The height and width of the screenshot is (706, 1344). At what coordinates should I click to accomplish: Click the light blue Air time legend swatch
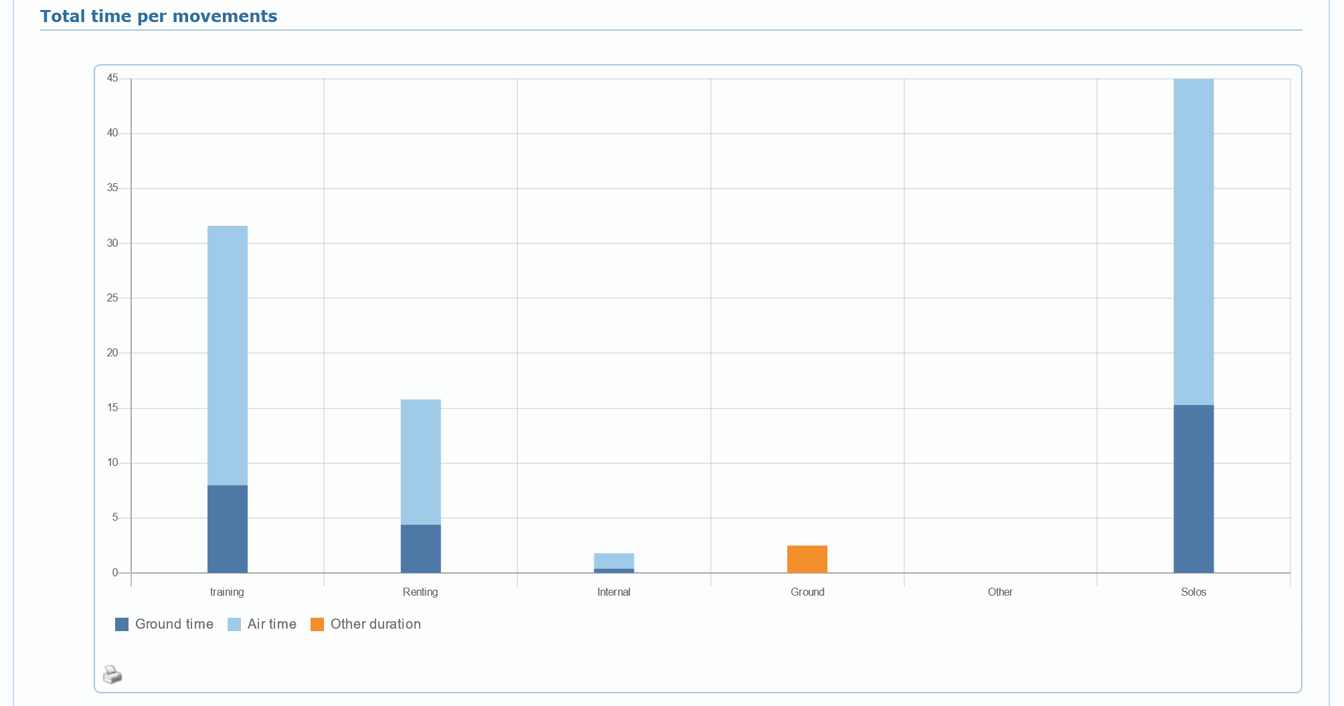(x=234, y=624)
